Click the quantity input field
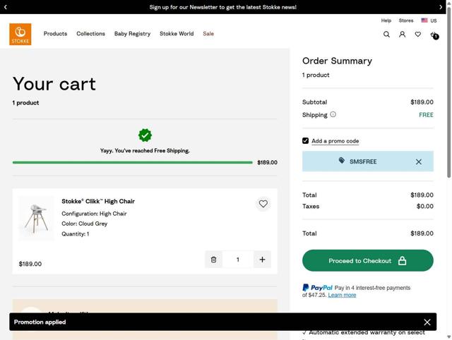The height and width of the screenshot is (340, 452). click(237, 260)
